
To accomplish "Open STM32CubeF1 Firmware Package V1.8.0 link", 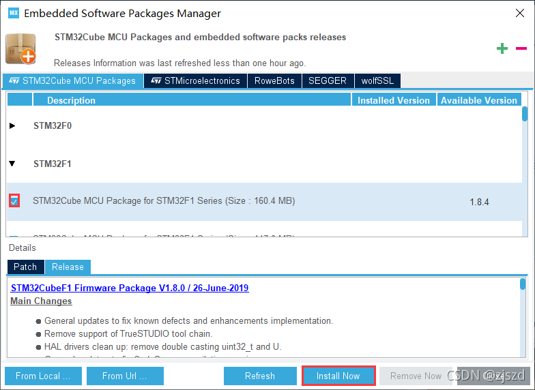I will (130, 288).
